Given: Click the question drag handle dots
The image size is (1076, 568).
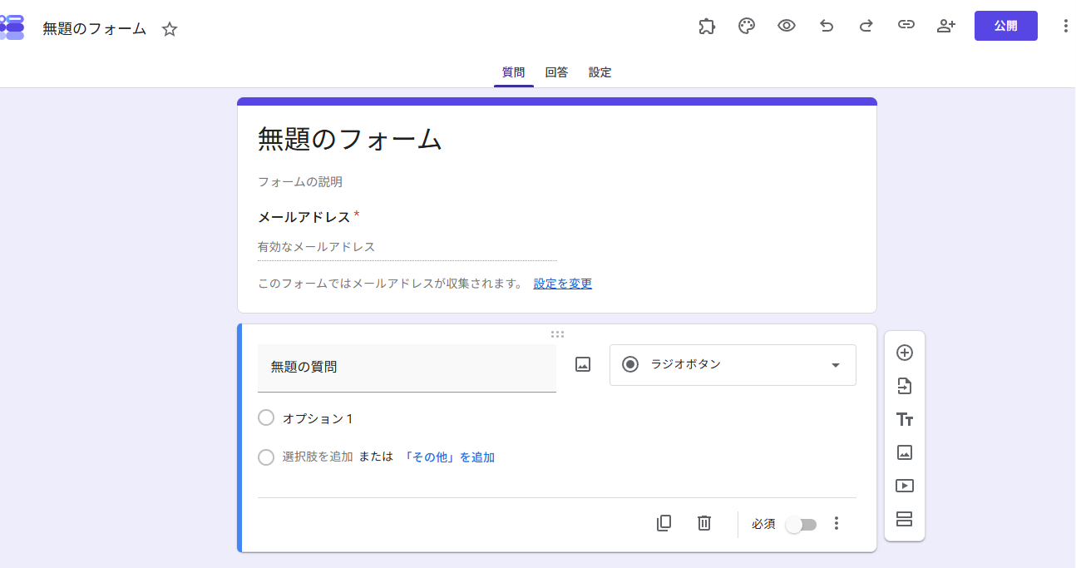Looking at the screenshot, I should [557, 334].
